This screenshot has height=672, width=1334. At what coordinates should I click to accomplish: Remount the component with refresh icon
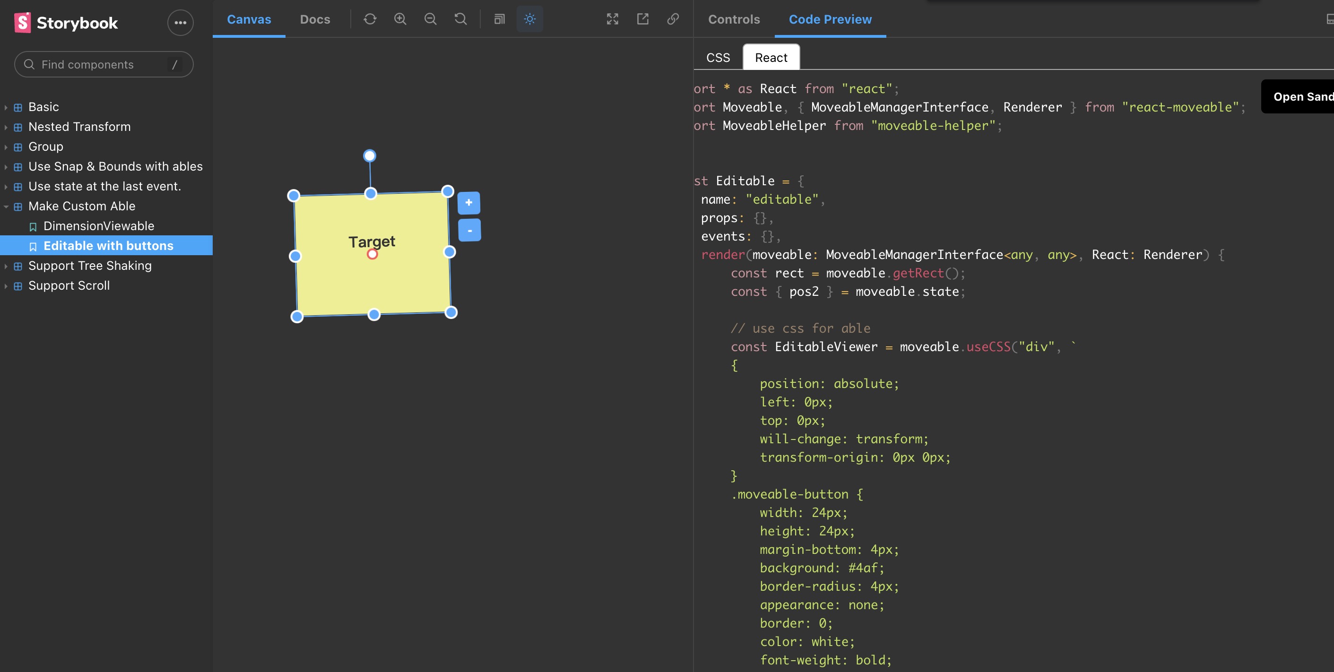point(370,19)
